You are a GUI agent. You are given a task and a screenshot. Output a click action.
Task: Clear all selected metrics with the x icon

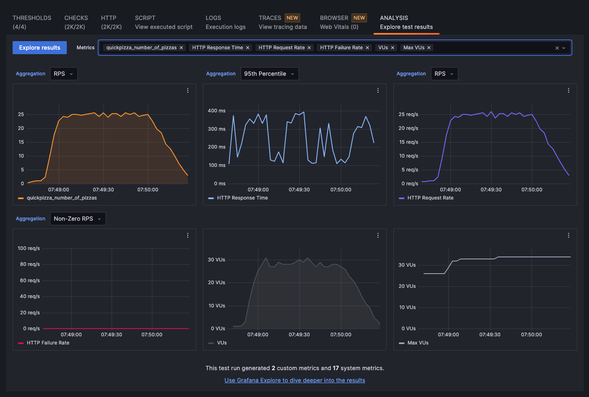pos(557,48)
